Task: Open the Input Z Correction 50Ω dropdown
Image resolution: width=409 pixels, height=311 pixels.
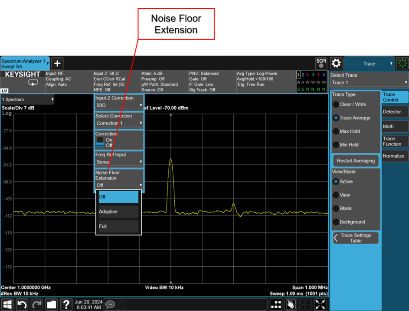Action: tap(119, 105)
